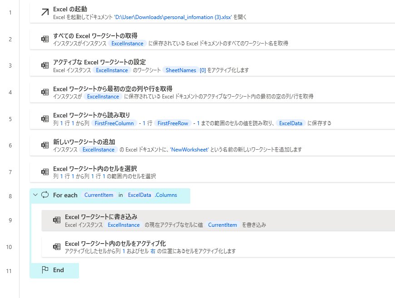Click ExcelData variable in step 5
Image resolution: width=395 pixels, height=298 pixels.
[x=291, y=123]
